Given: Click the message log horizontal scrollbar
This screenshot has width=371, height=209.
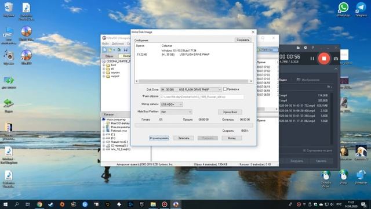Looking at the screenshot, I should pos(194,81).
